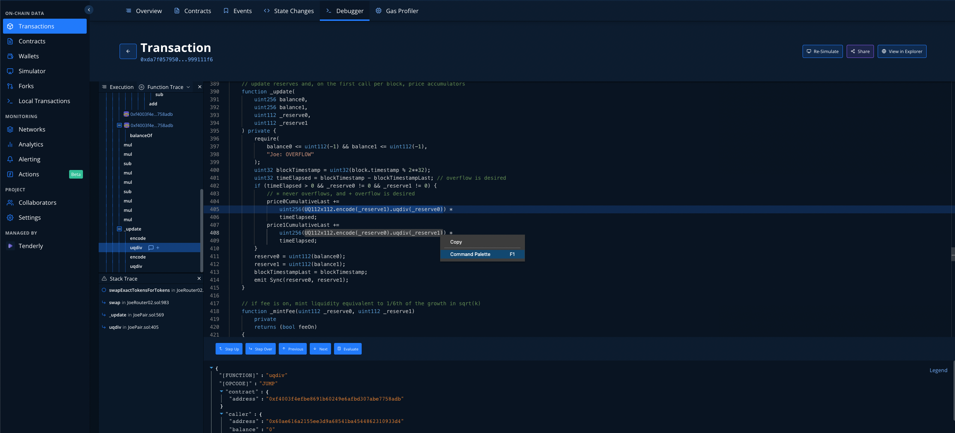Image resolution: width=955 pixels, height=433 pixels.
Task: Click the Beta badge next to Actions
Action: [76, 174]
